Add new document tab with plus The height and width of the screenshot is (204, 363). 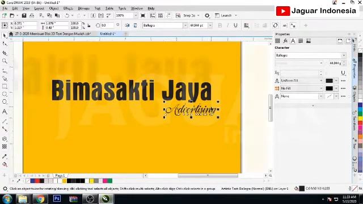125,34
